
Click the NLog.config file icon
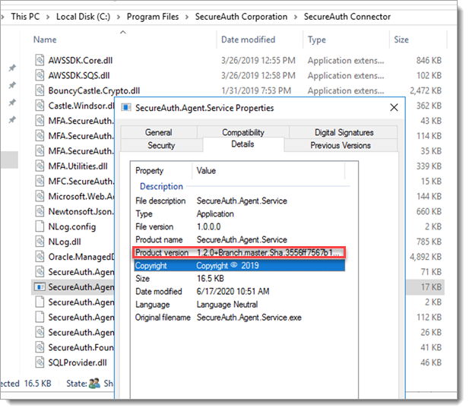click(x=40, y=226)
